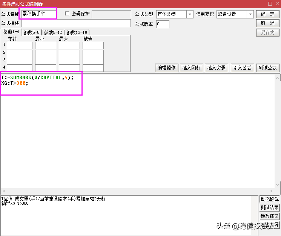Select the 缺省设置 combo box
This screenshot has height=236, width=281.
click(x=235, y=14)
